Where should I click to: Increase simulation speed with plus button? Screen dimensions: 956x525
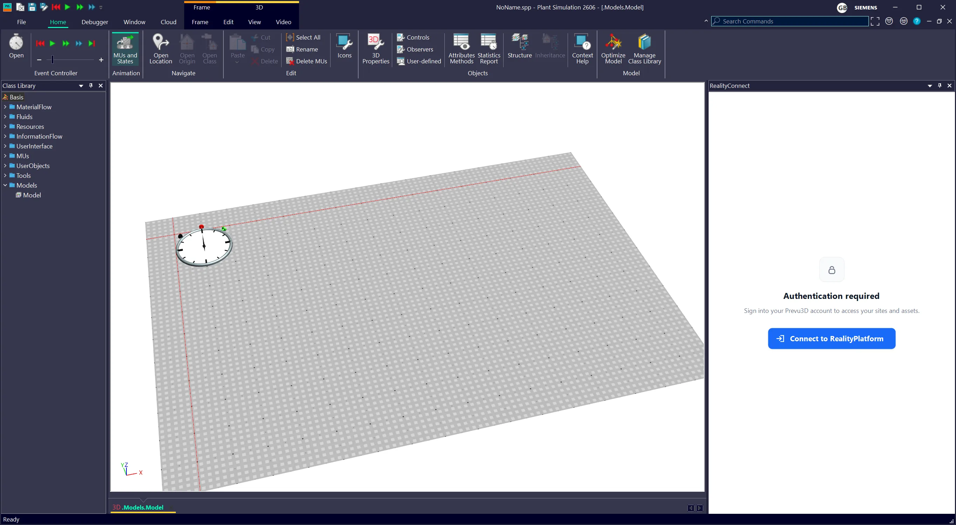[101, 60]
